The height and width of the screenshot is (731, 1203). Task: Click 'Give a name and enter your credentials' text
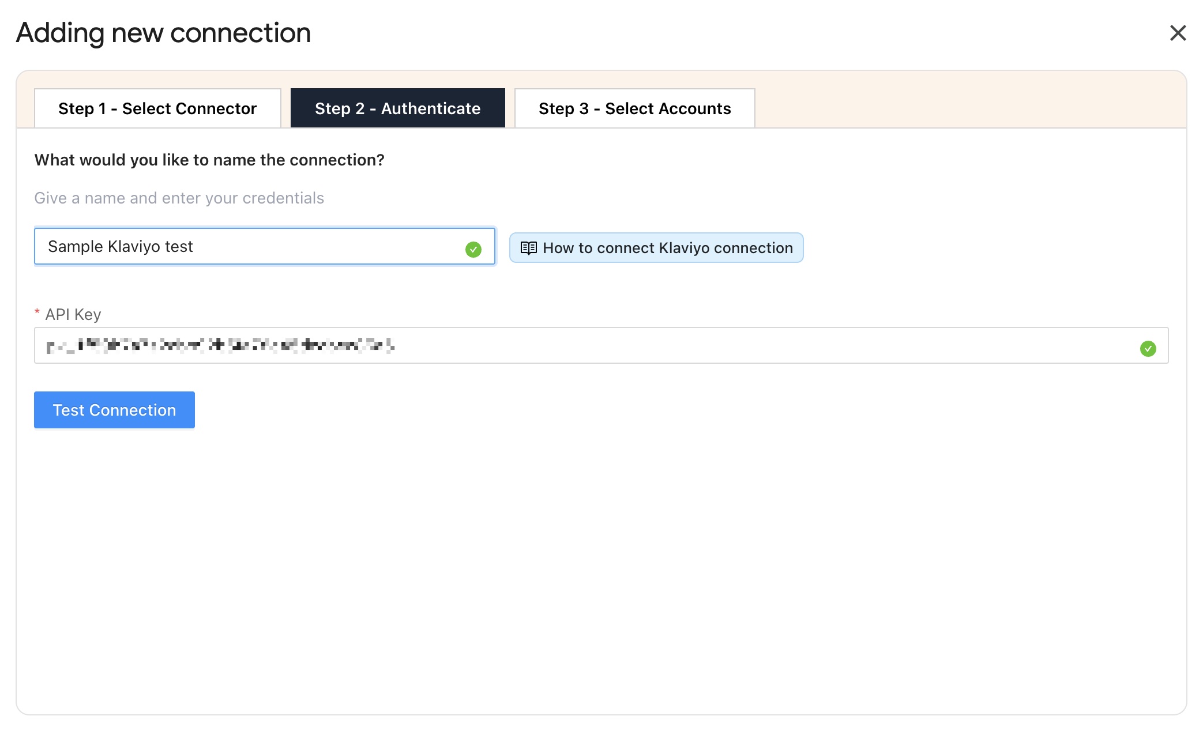(x=179, y=198)
